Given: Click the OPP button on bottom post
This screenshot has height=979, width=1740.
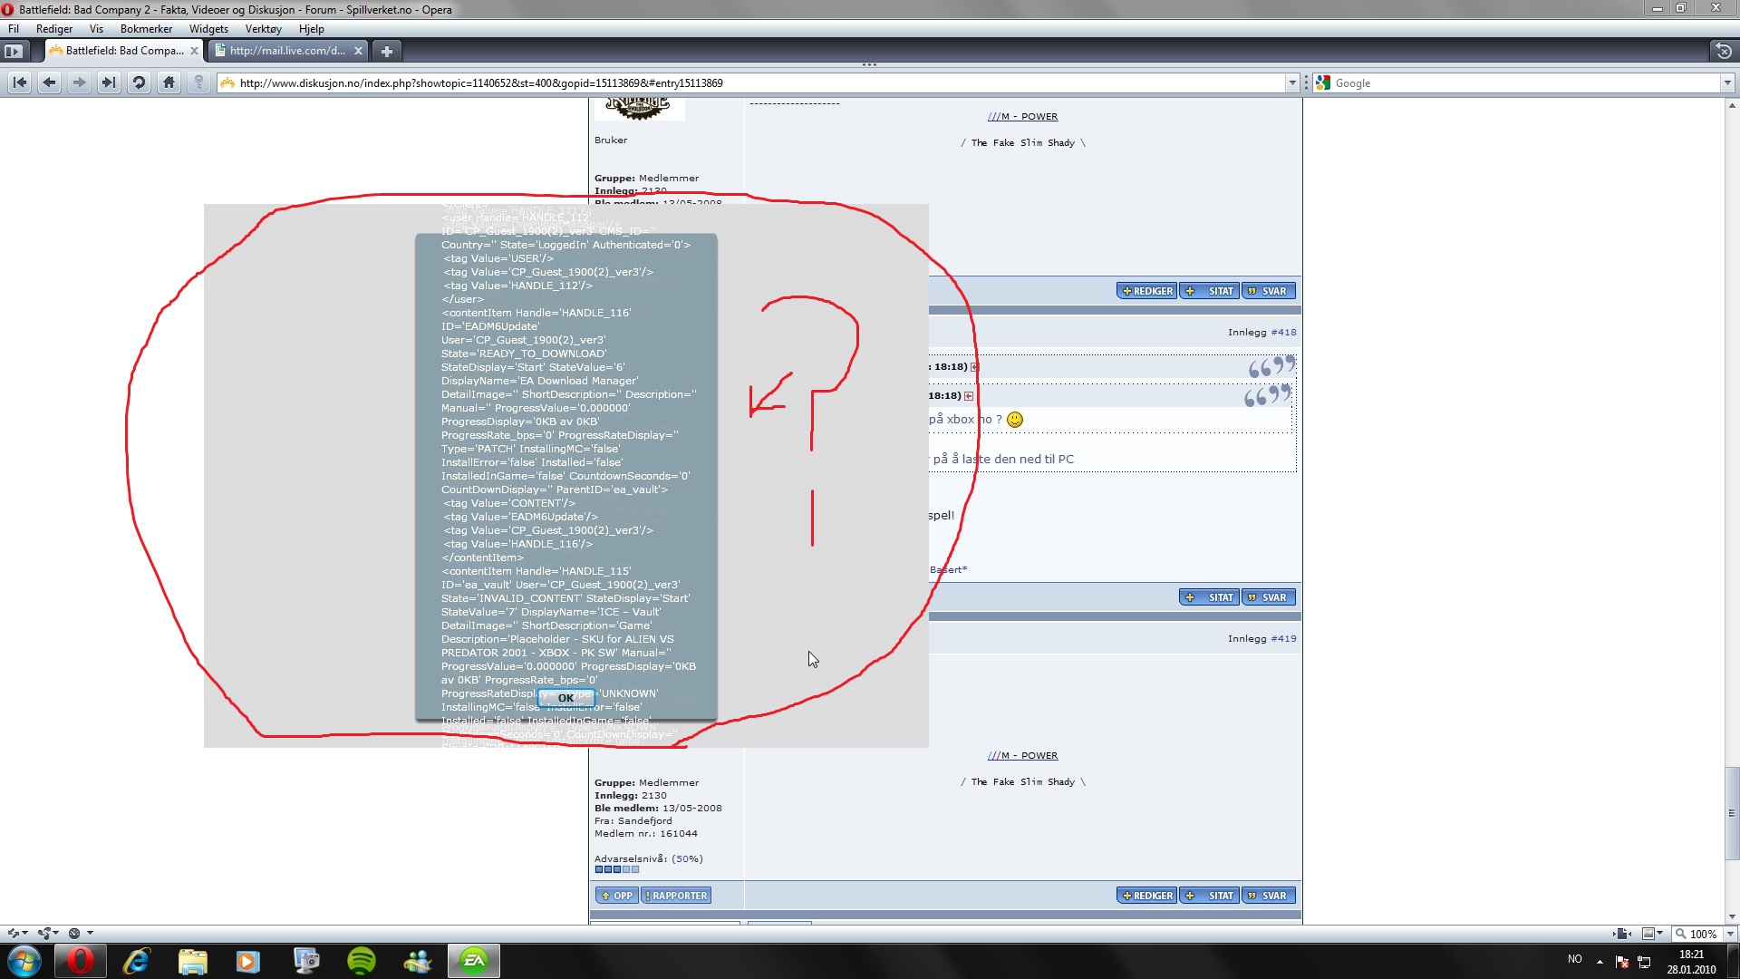Looking at the screenshot, I should [x=616, y=896].
